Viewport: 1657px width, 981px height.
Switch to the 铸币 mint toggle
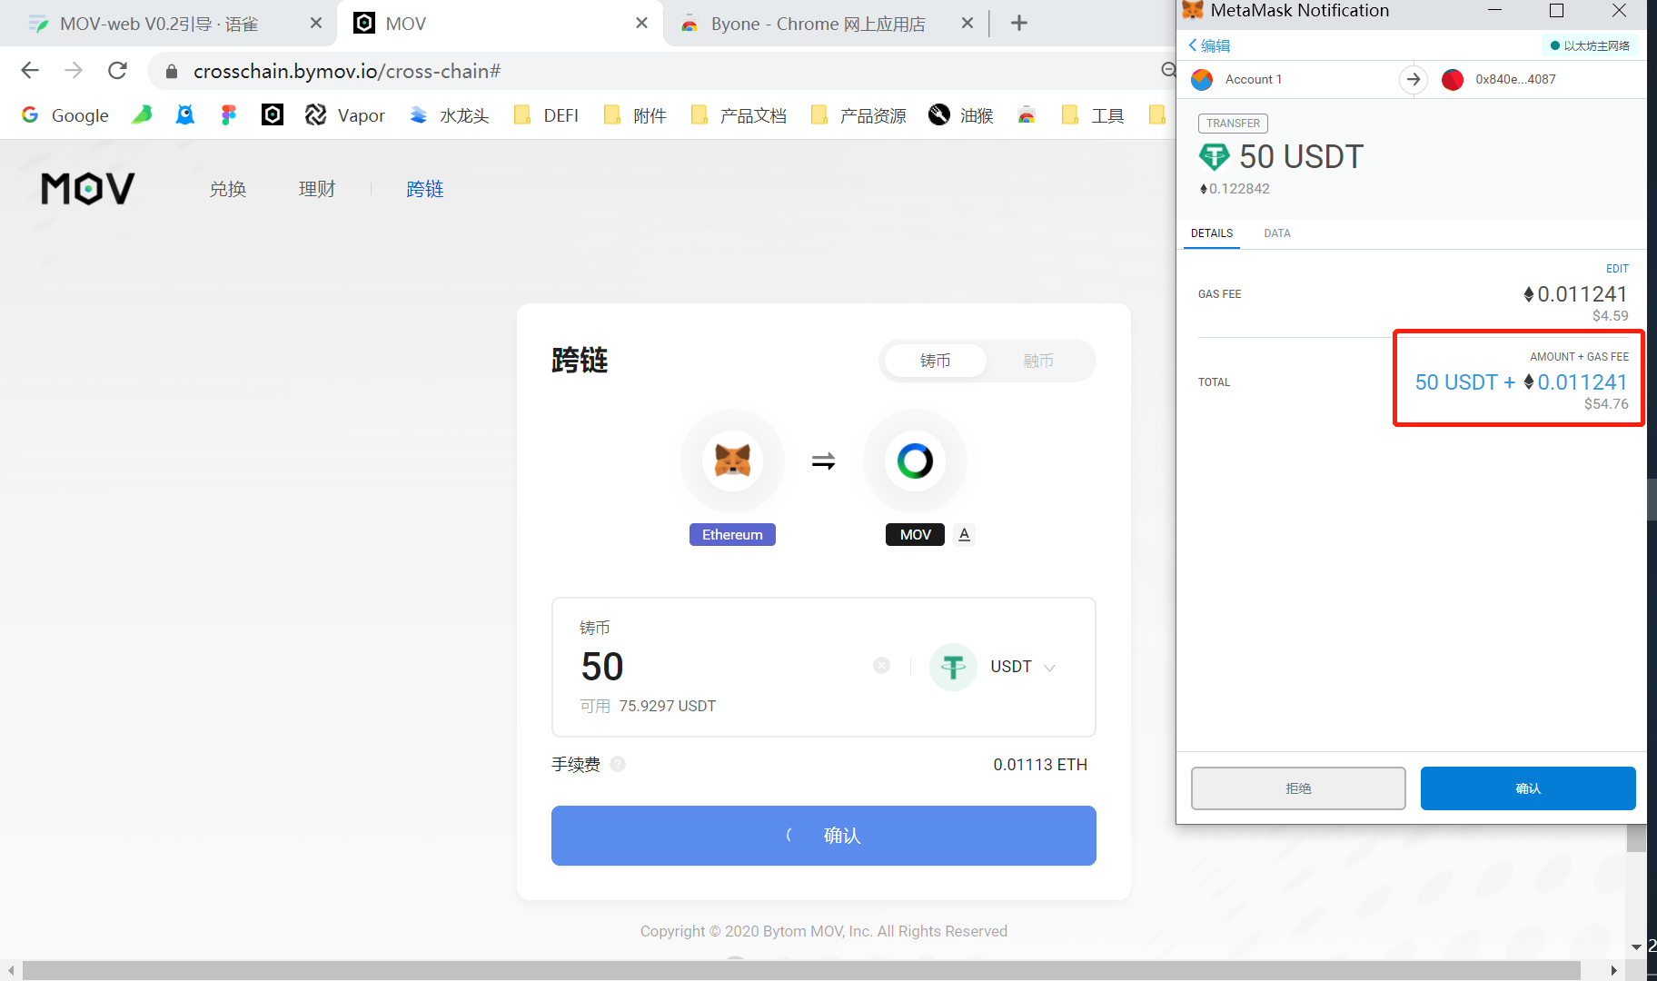(935, 361)
